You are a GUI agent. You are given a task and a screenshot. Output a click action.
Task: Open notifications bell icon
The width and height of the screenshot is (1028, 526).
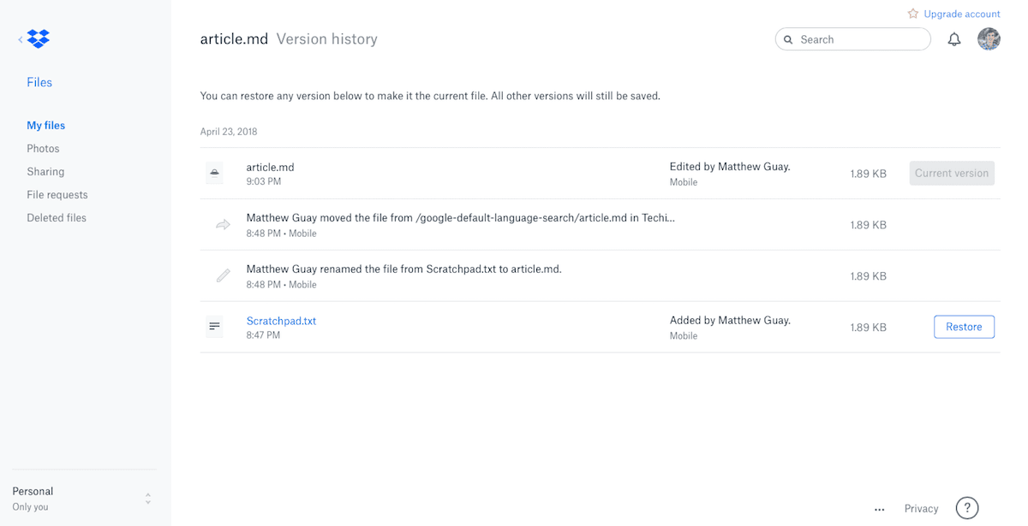coord(954,39)
